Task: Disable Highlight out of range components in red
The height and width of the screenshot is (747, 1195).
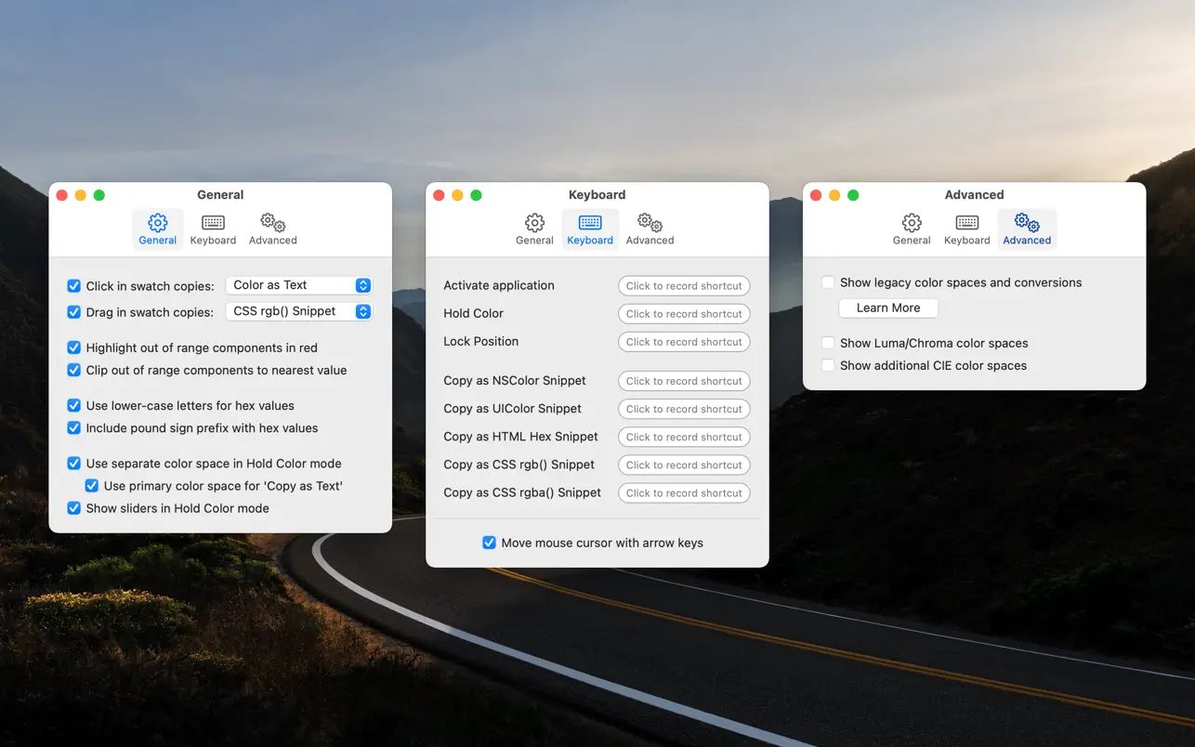Action: [74, 347]
